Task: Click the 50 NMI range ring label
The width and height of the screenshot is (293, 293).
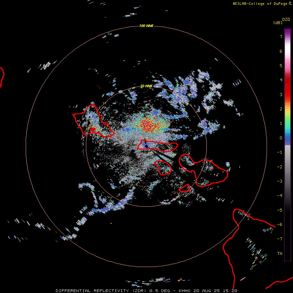Action: pyautogui.click(x=146, y=86)
